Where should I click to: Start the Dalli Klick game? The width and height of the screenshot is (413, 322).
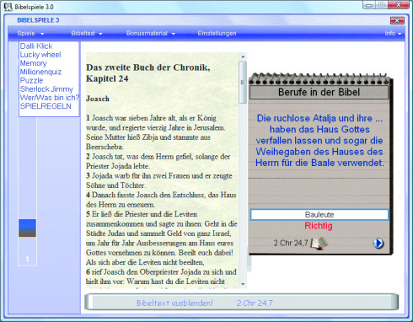pyautogui.click(x=36, y=46)
